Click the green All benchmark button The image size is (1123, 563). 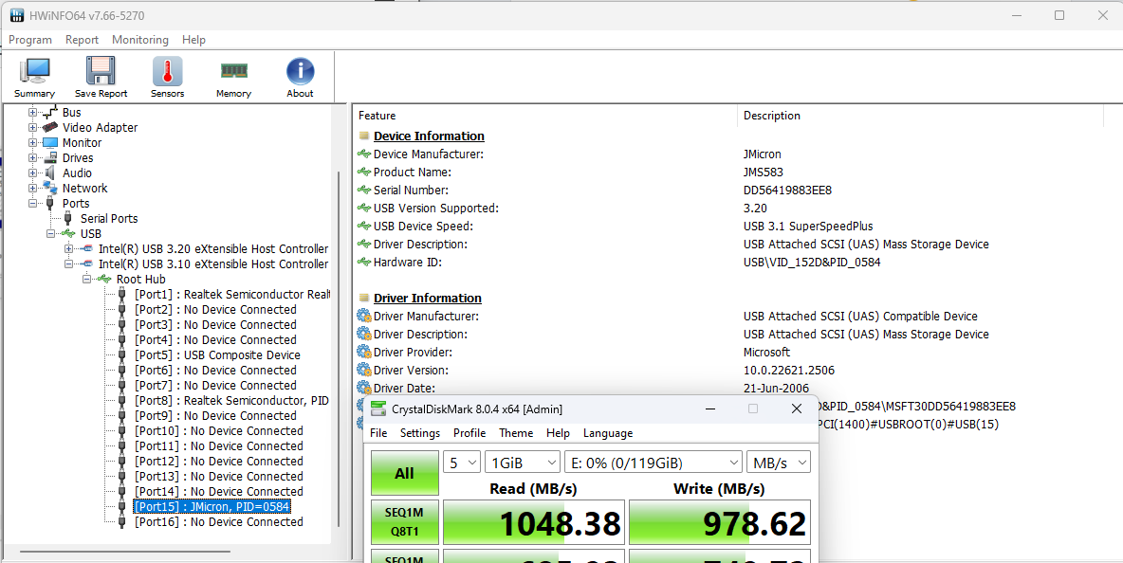coord(405,474)
